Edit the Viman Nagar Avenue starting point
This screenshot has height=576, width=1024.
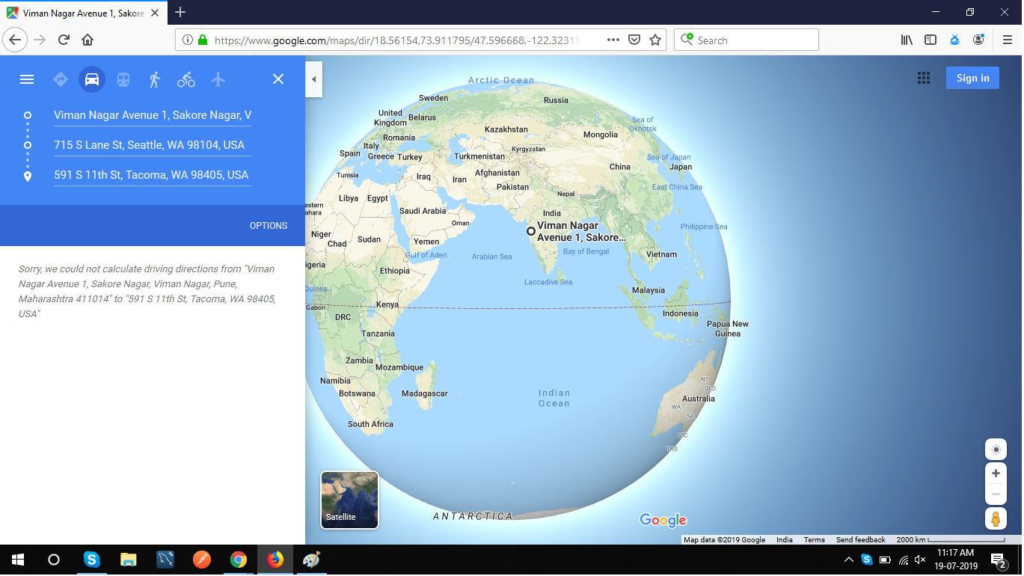(153, 115)
